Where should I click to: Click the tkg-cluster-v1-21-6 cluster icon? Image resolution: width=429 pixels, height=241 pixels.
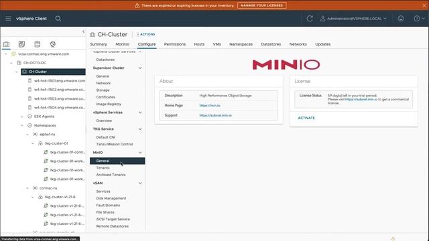(40, 197)
